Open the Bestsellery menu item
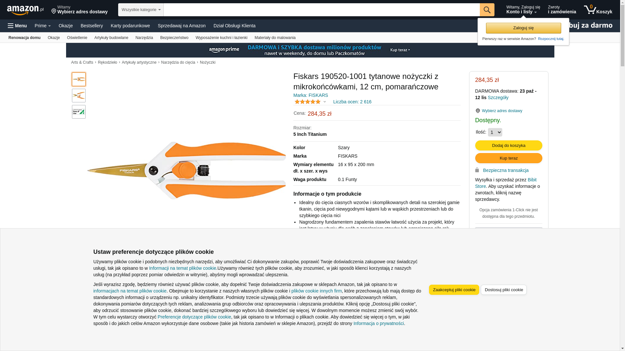Image resolution: width=625 pixels, height=351 pixels. 91,26
